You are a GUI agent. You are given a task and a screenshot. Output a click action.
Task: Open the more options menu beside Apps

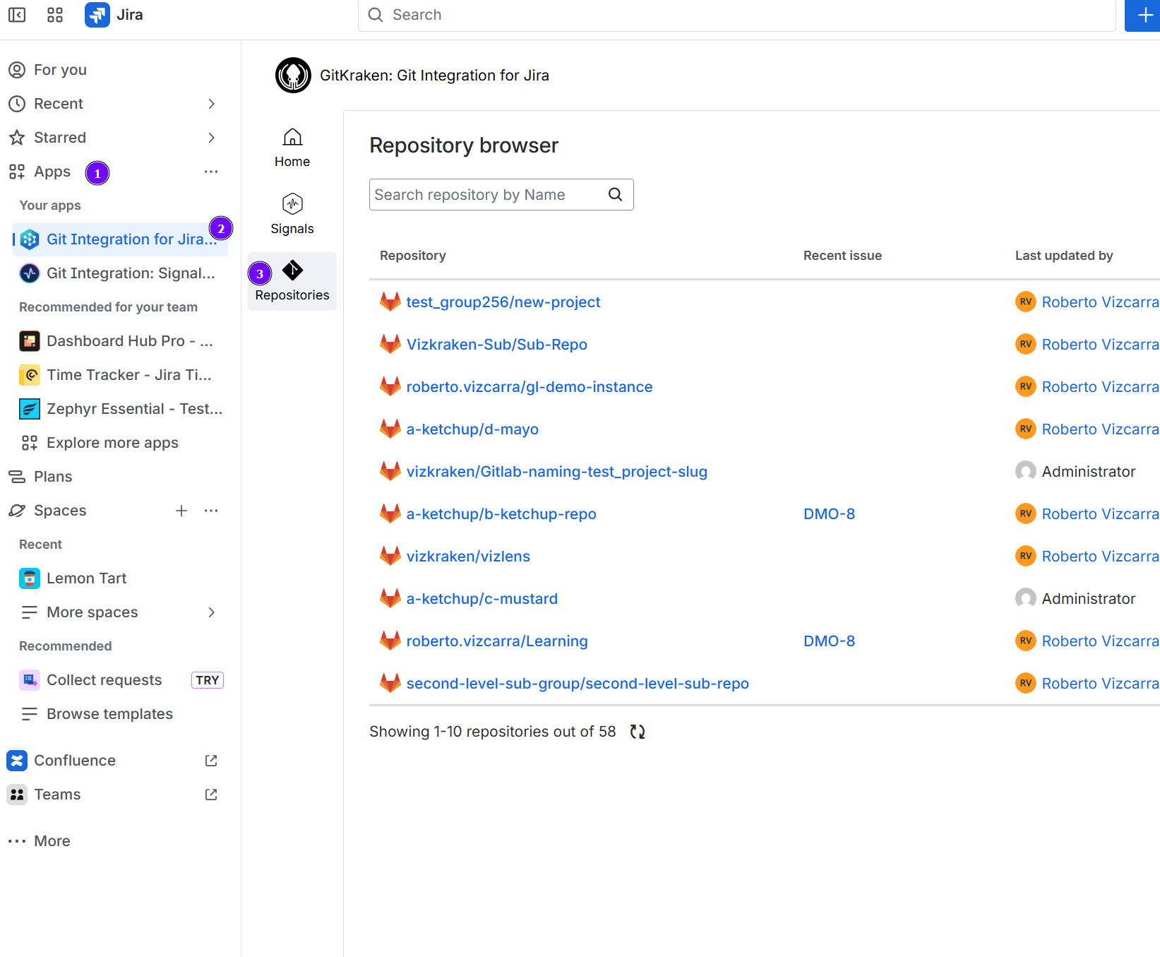coord(211,172)
